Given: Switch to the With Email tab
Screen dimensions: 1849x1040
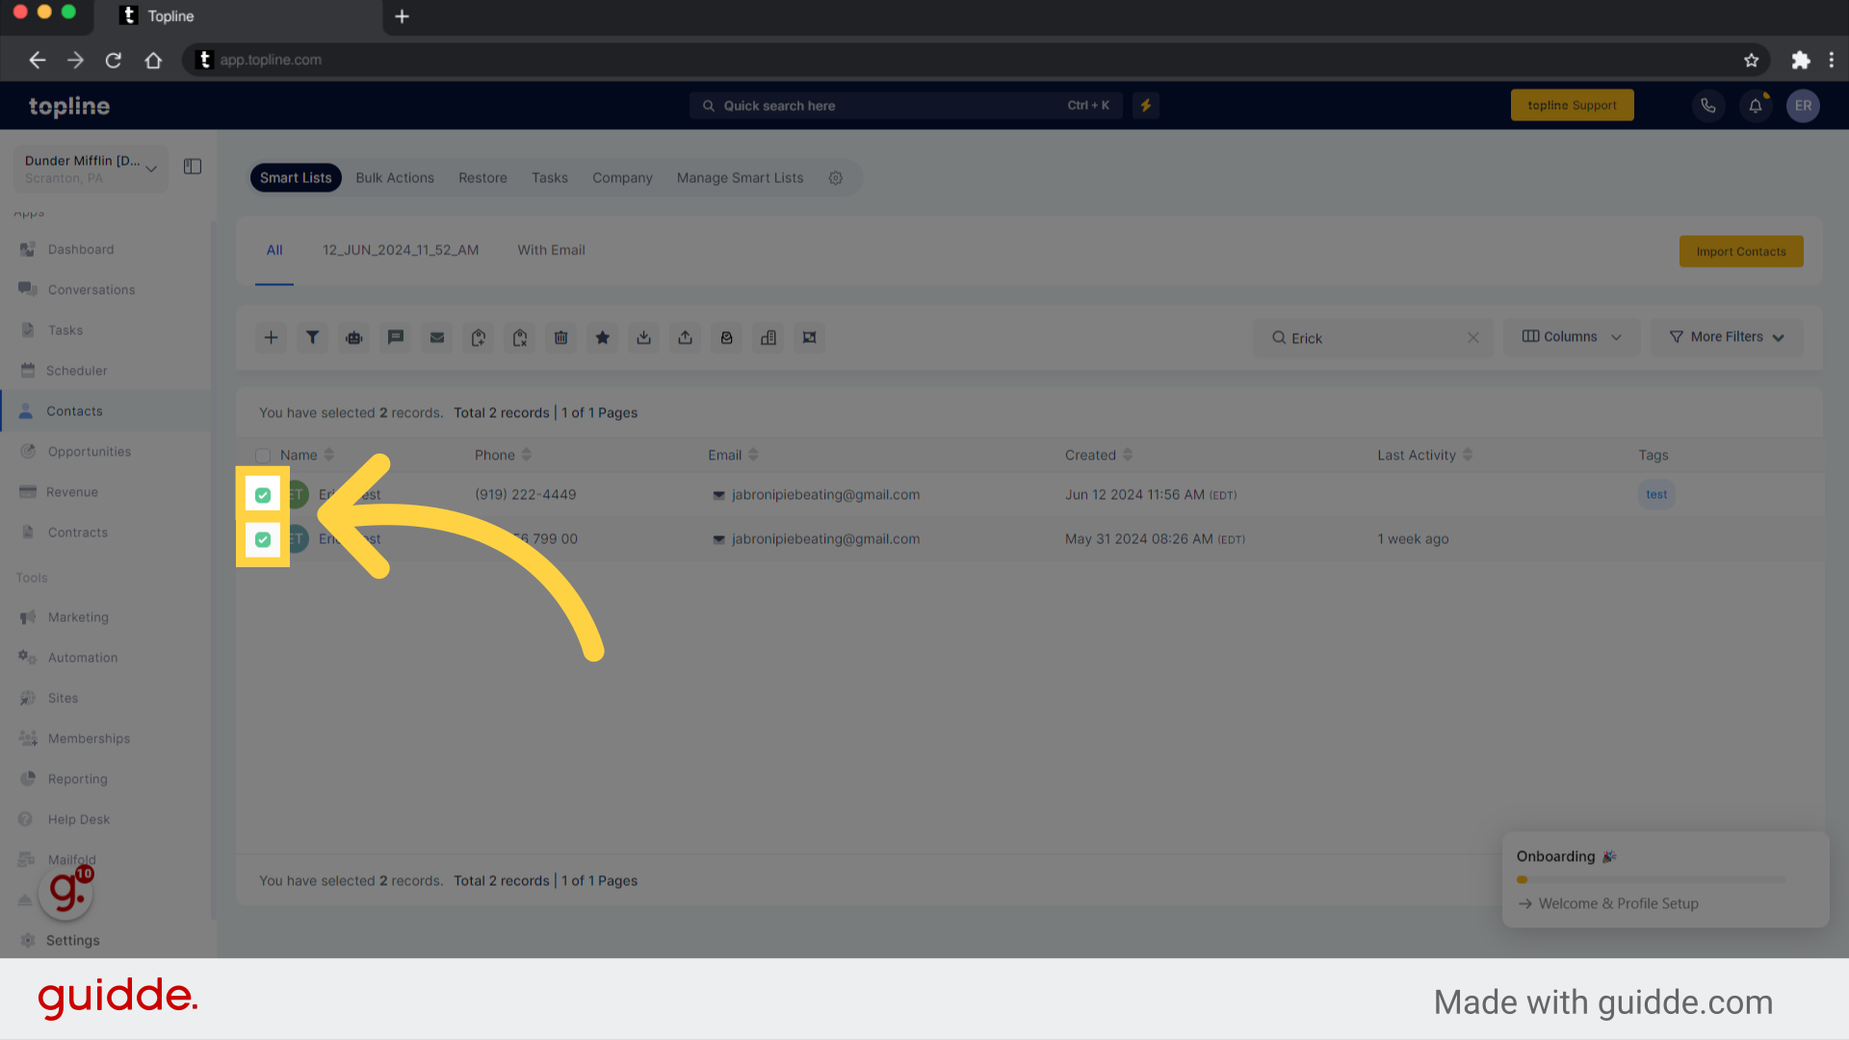Looking at the screenshot, I should coord(550,248).
